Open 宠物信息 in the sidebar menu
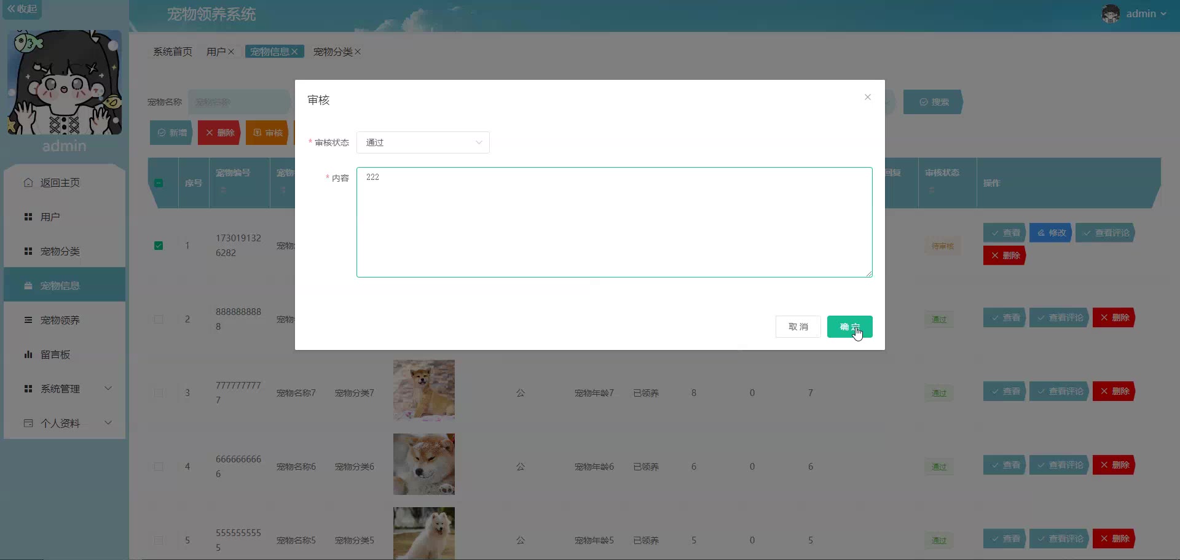This screenshot has height=560, width=1180. (x=65, y=286)
